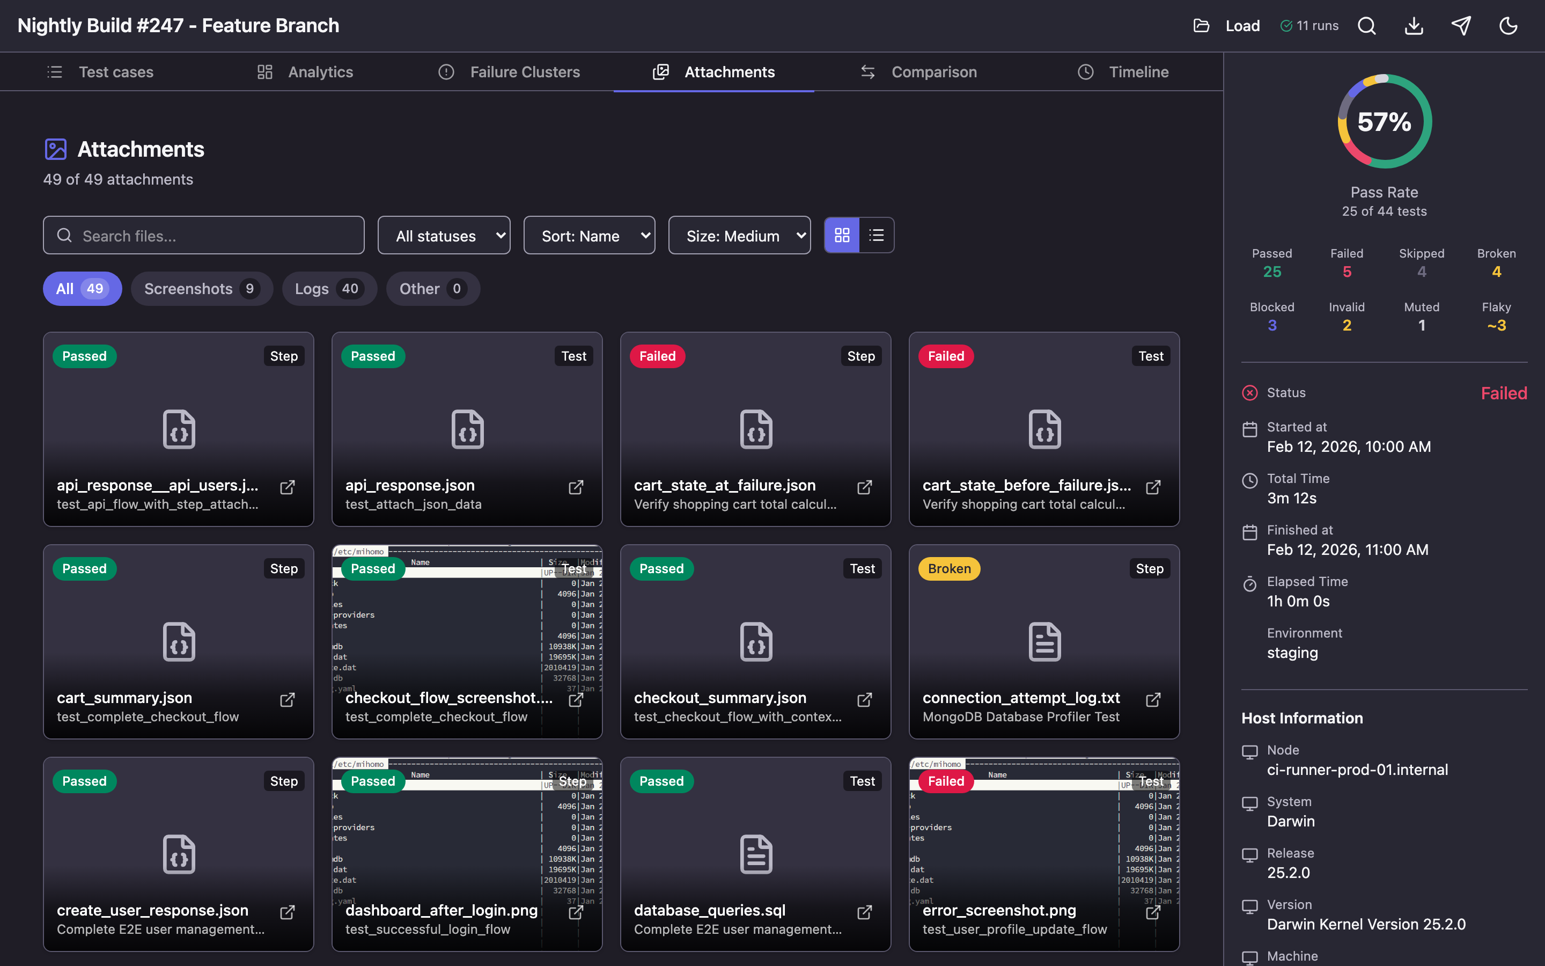The width and height of the screenshot is (1545, 966).
Task: Open the All statuses dropdown
Action: pos(444,235)
